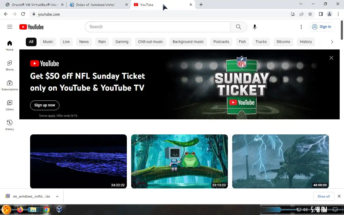
Task: Bookmark this page with the star icon
Action: (x=310, y=14)
